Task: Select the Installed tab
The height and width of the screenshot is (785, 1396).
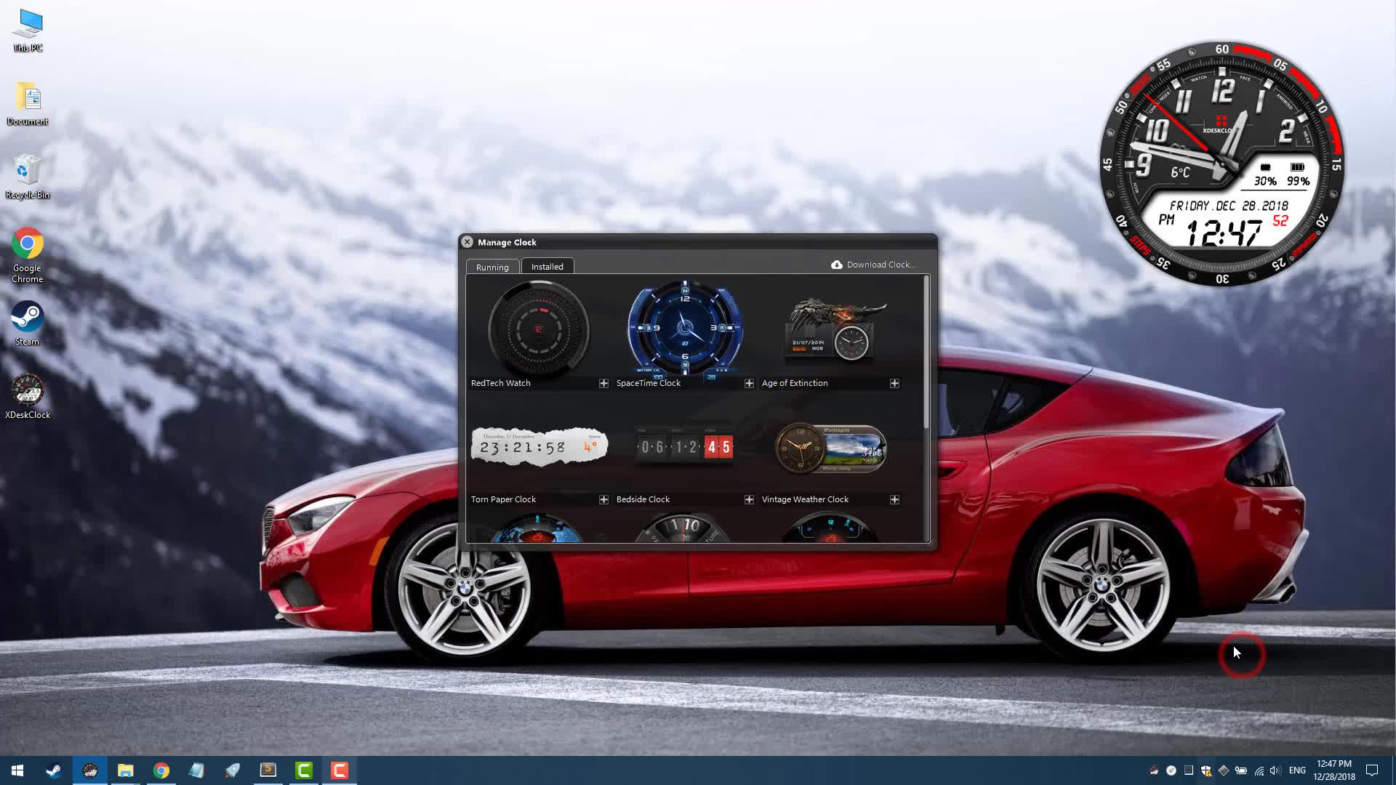Action: [547, 266]
